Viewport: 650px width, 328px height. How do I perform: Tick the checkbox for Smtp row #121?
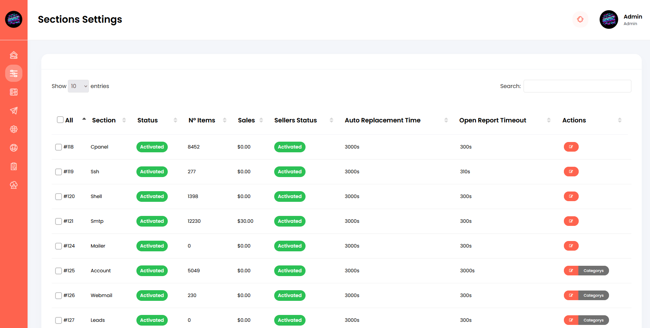pos(59,221)
